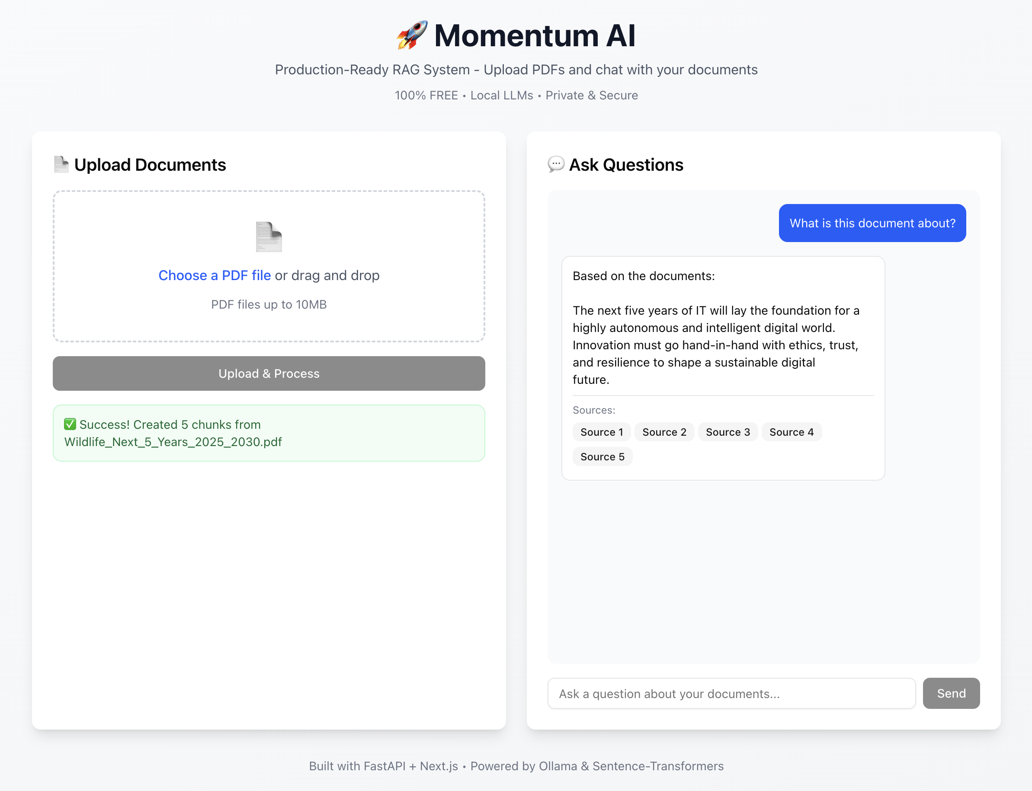Select the Source 2 chip
Viewport: 1032px width, 791px height.
(x=664, y=432)
